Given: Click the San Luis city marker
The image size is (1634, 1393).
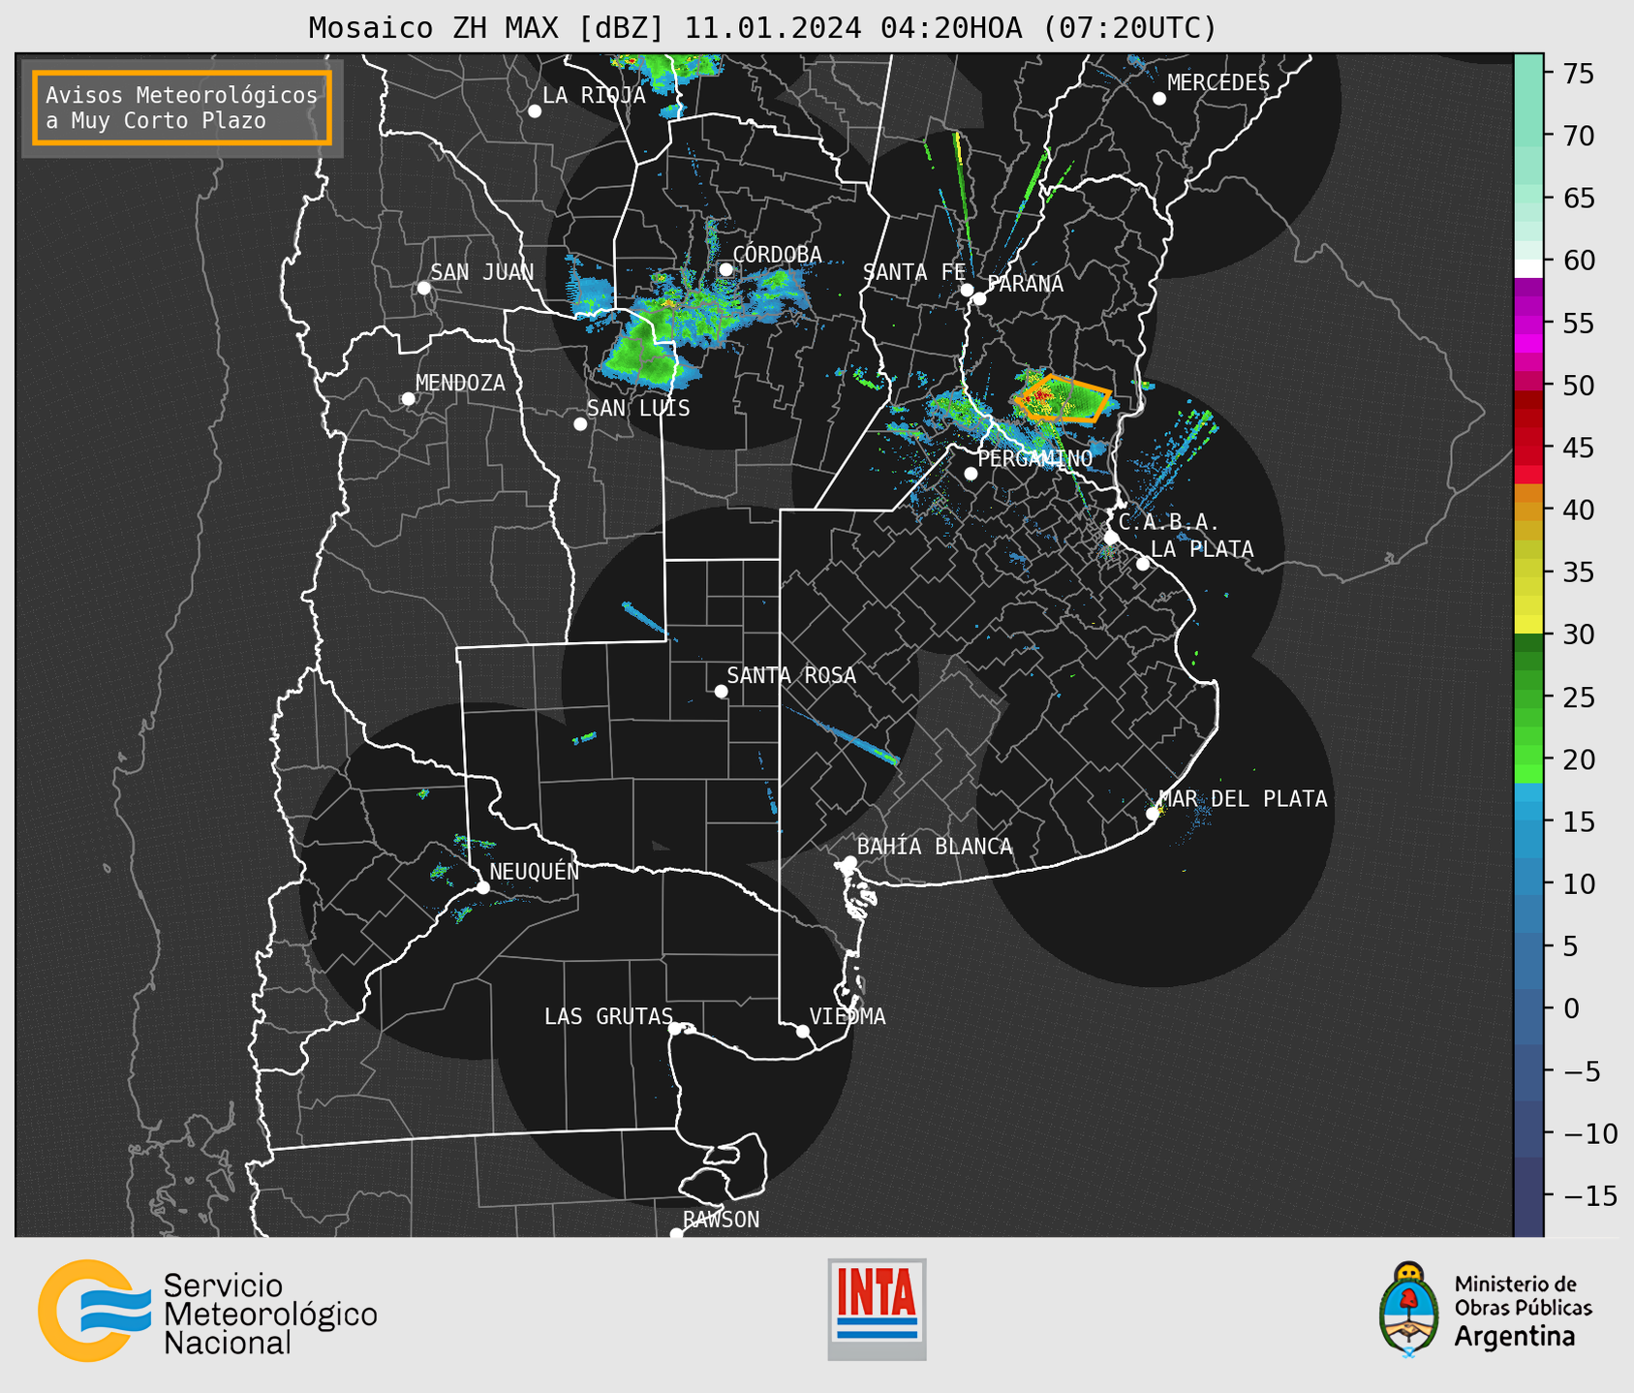Looking at the screenshot, I should pos(580,424).
